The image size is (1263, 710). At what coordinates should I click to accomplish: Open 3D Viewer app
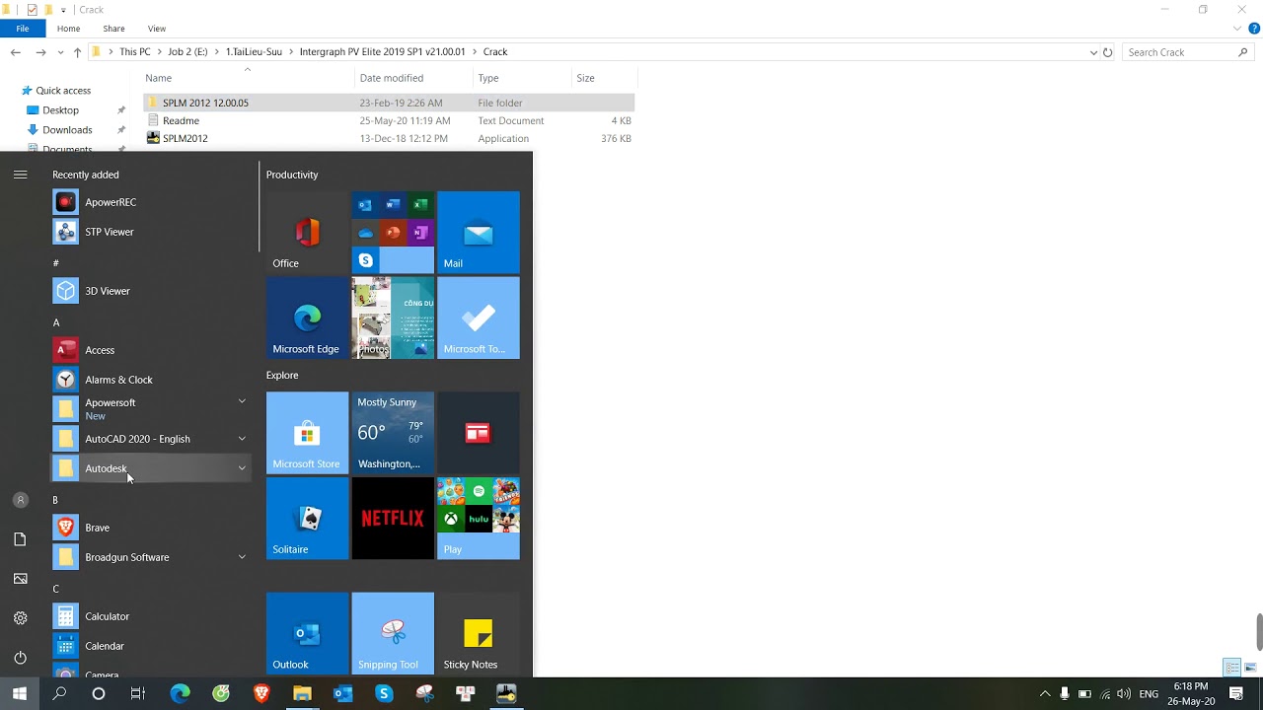tap(152, 291)
